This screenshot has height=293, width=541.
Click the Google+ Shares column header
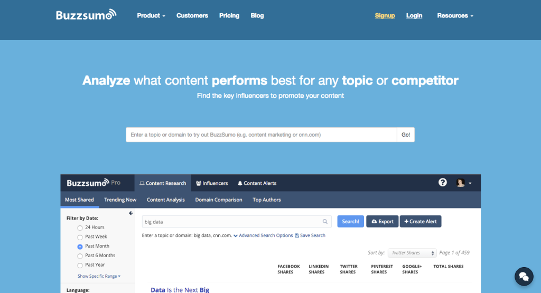[412, 269]
